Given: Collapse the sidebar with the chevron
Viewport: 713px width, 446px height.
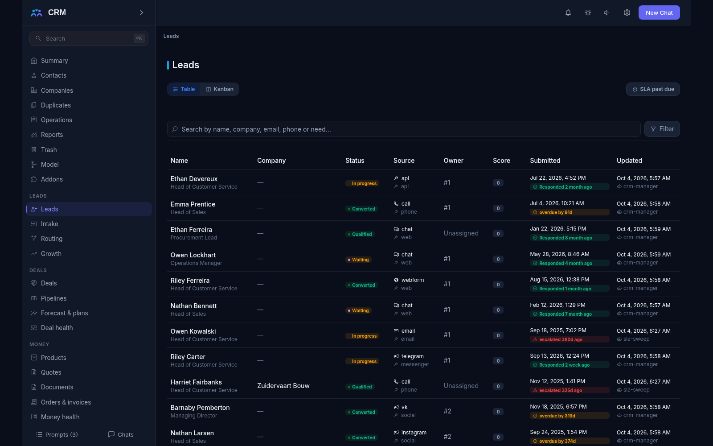Looking at the screenshot, I should [142, 12].
